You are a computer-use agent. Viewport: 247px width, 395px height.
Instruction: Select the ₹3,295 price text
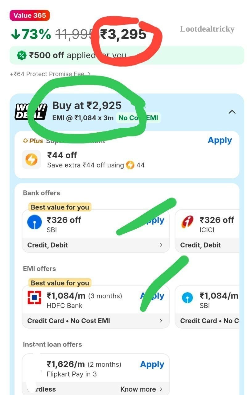click(x=123, y=35)
